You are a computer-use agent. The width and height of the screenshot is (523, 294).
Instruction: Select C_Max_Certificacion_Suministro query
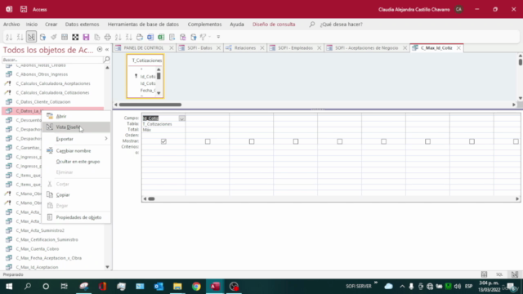tap(47, 239)
